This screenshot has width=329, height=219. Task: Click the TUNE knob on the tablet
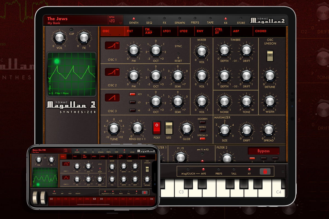click(x=114, y=128)
